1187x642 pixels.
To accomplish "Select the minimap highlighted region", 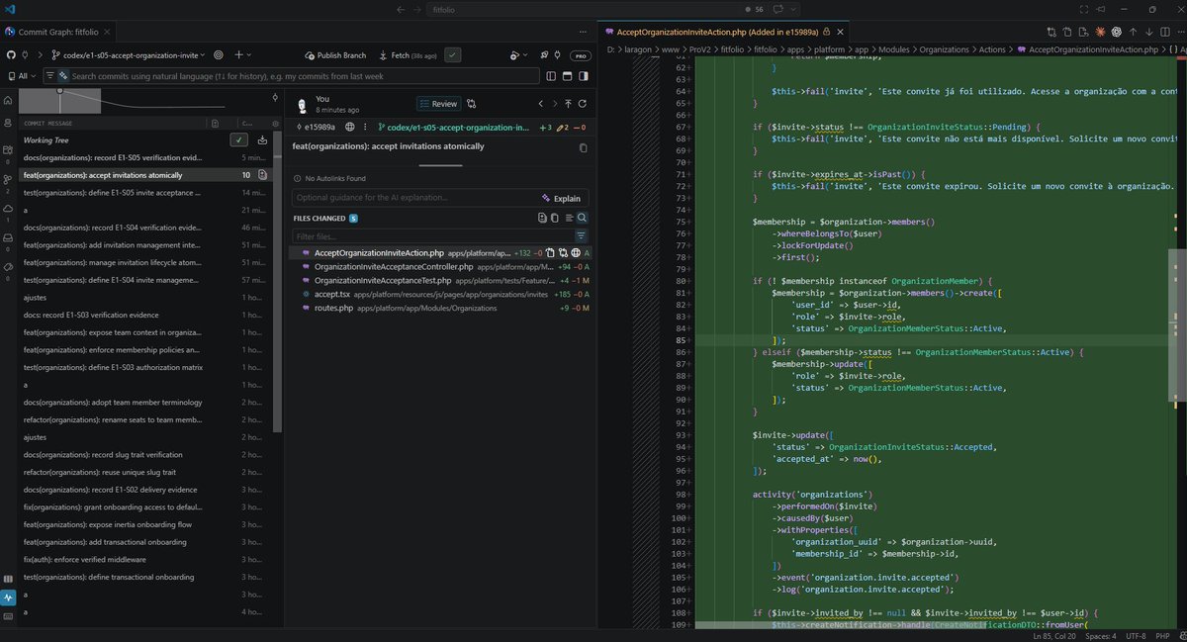I will point(59,101).
